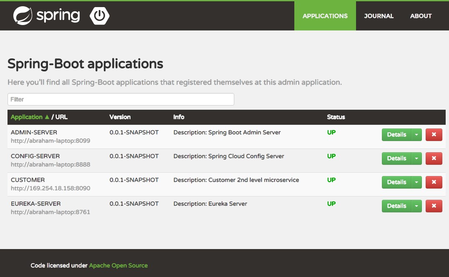Viewport: 449px width, 277px height.
Task: Click the UP status for CUSTOMER
Action: click(331, 180)
